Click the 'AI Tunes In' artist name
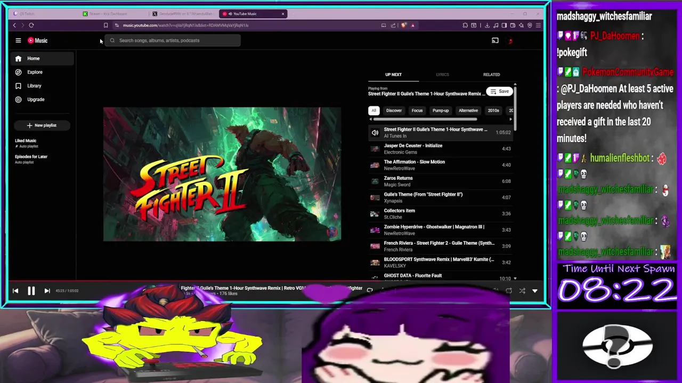 point(395,136)
